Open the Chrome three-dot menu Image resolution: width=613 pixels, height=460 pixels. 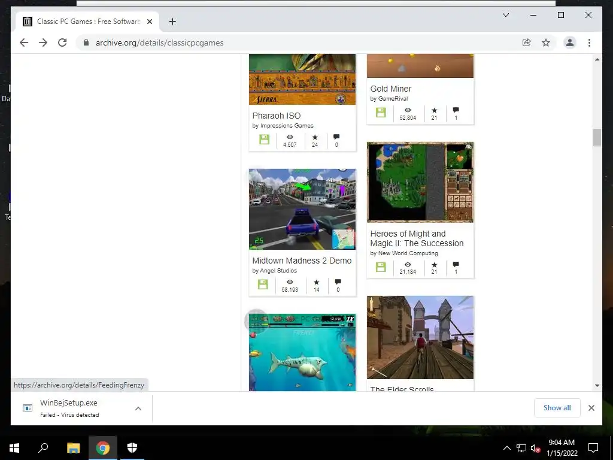(x=589, y=43)
